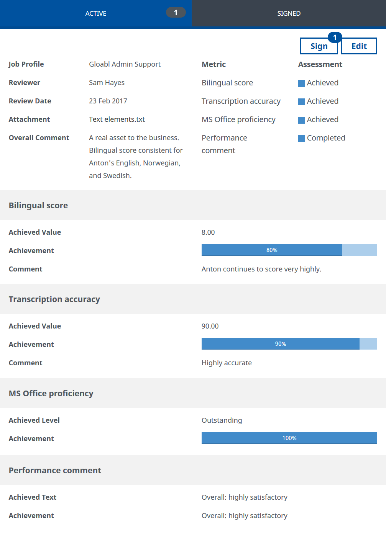Collapse the Performance comment section header

[55, 471]
